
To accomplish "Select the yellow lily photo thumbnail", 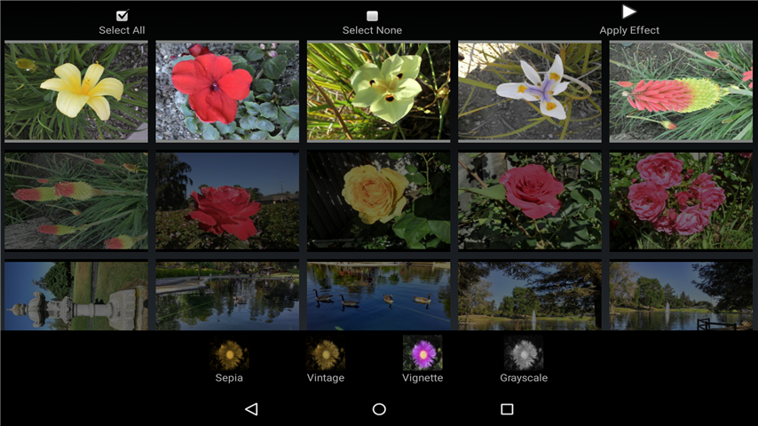I will pos(76,91).
